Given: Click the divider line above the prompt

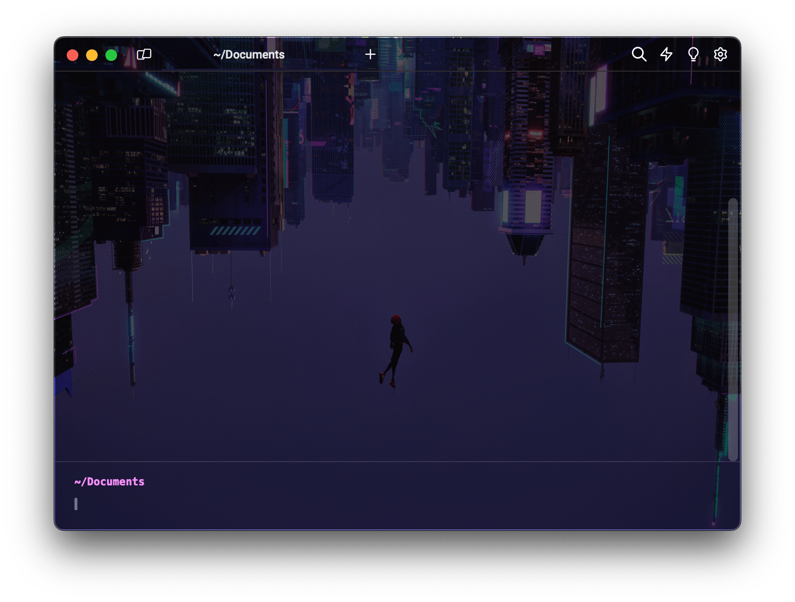Looking at the screenshot, I should (387, 462).
